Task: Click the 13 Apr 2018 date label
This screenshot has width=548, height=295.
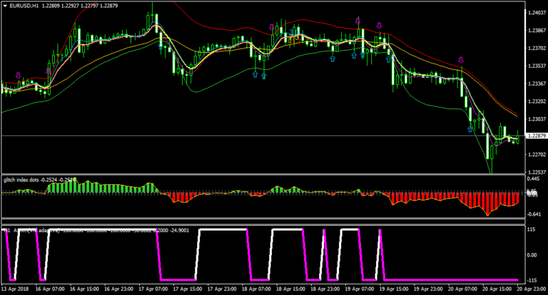Action: [x=15, y=289]
